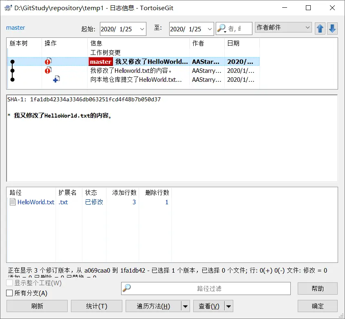Click the 统计 button

point(96,306)
